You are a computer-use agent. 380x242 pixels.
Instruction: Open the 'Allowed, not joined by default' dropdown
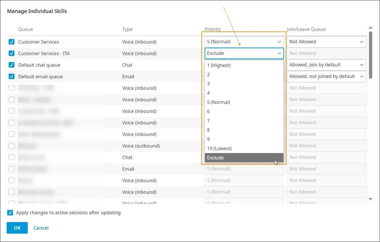click(327, 76)
